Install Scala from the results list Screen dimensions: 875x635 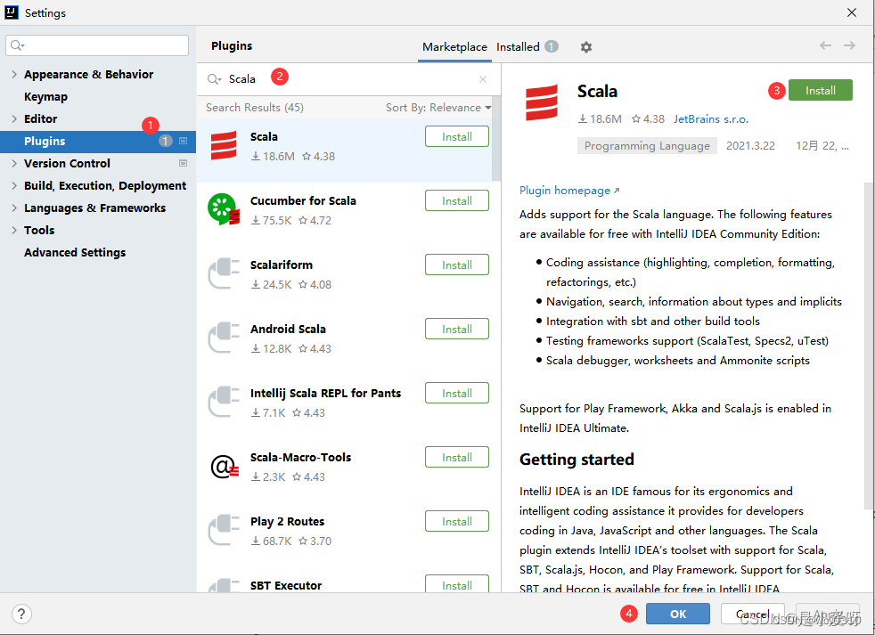(457, 137)
